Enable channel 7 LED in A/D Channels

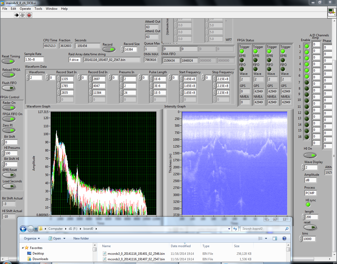(306, 82)
